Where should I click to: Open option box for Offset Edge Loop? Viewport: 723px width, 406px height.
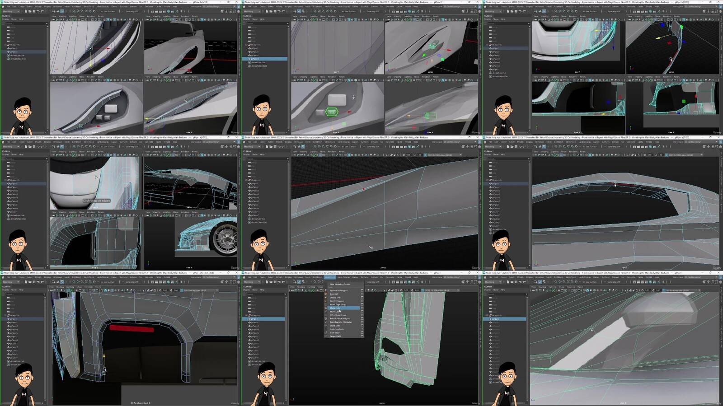(362, 315)
